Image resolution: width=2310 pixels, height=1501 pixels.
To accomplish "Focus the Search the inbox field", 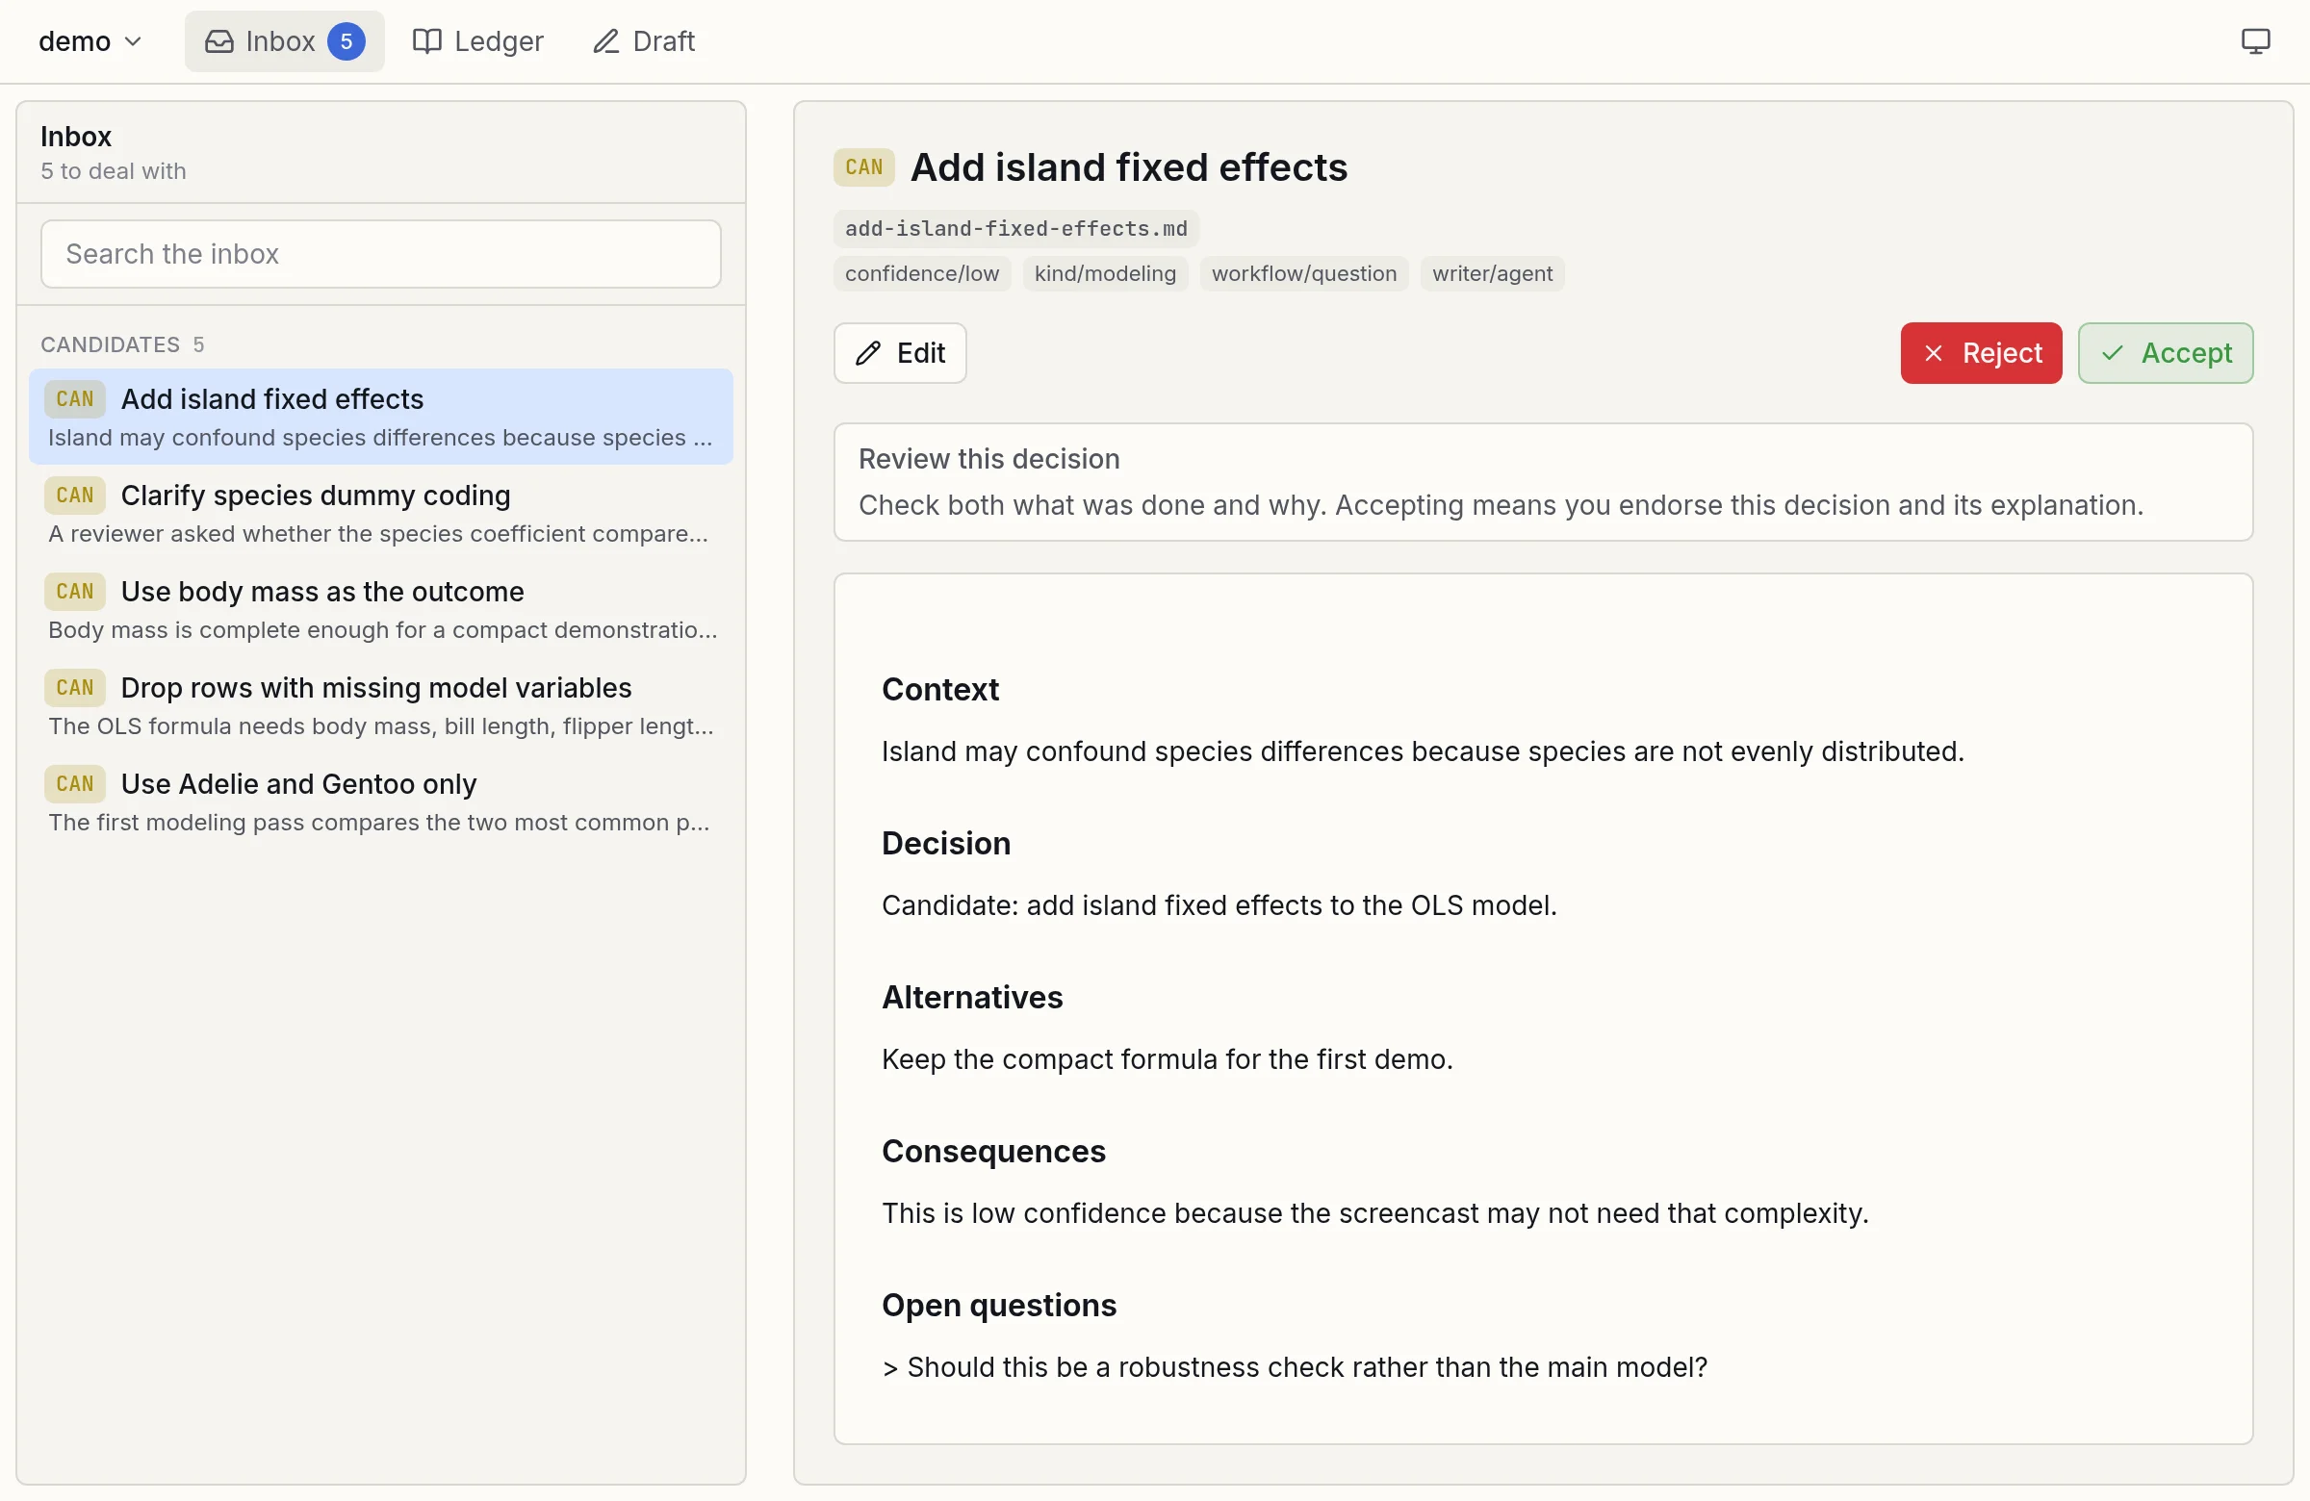I will coord(380,253).
